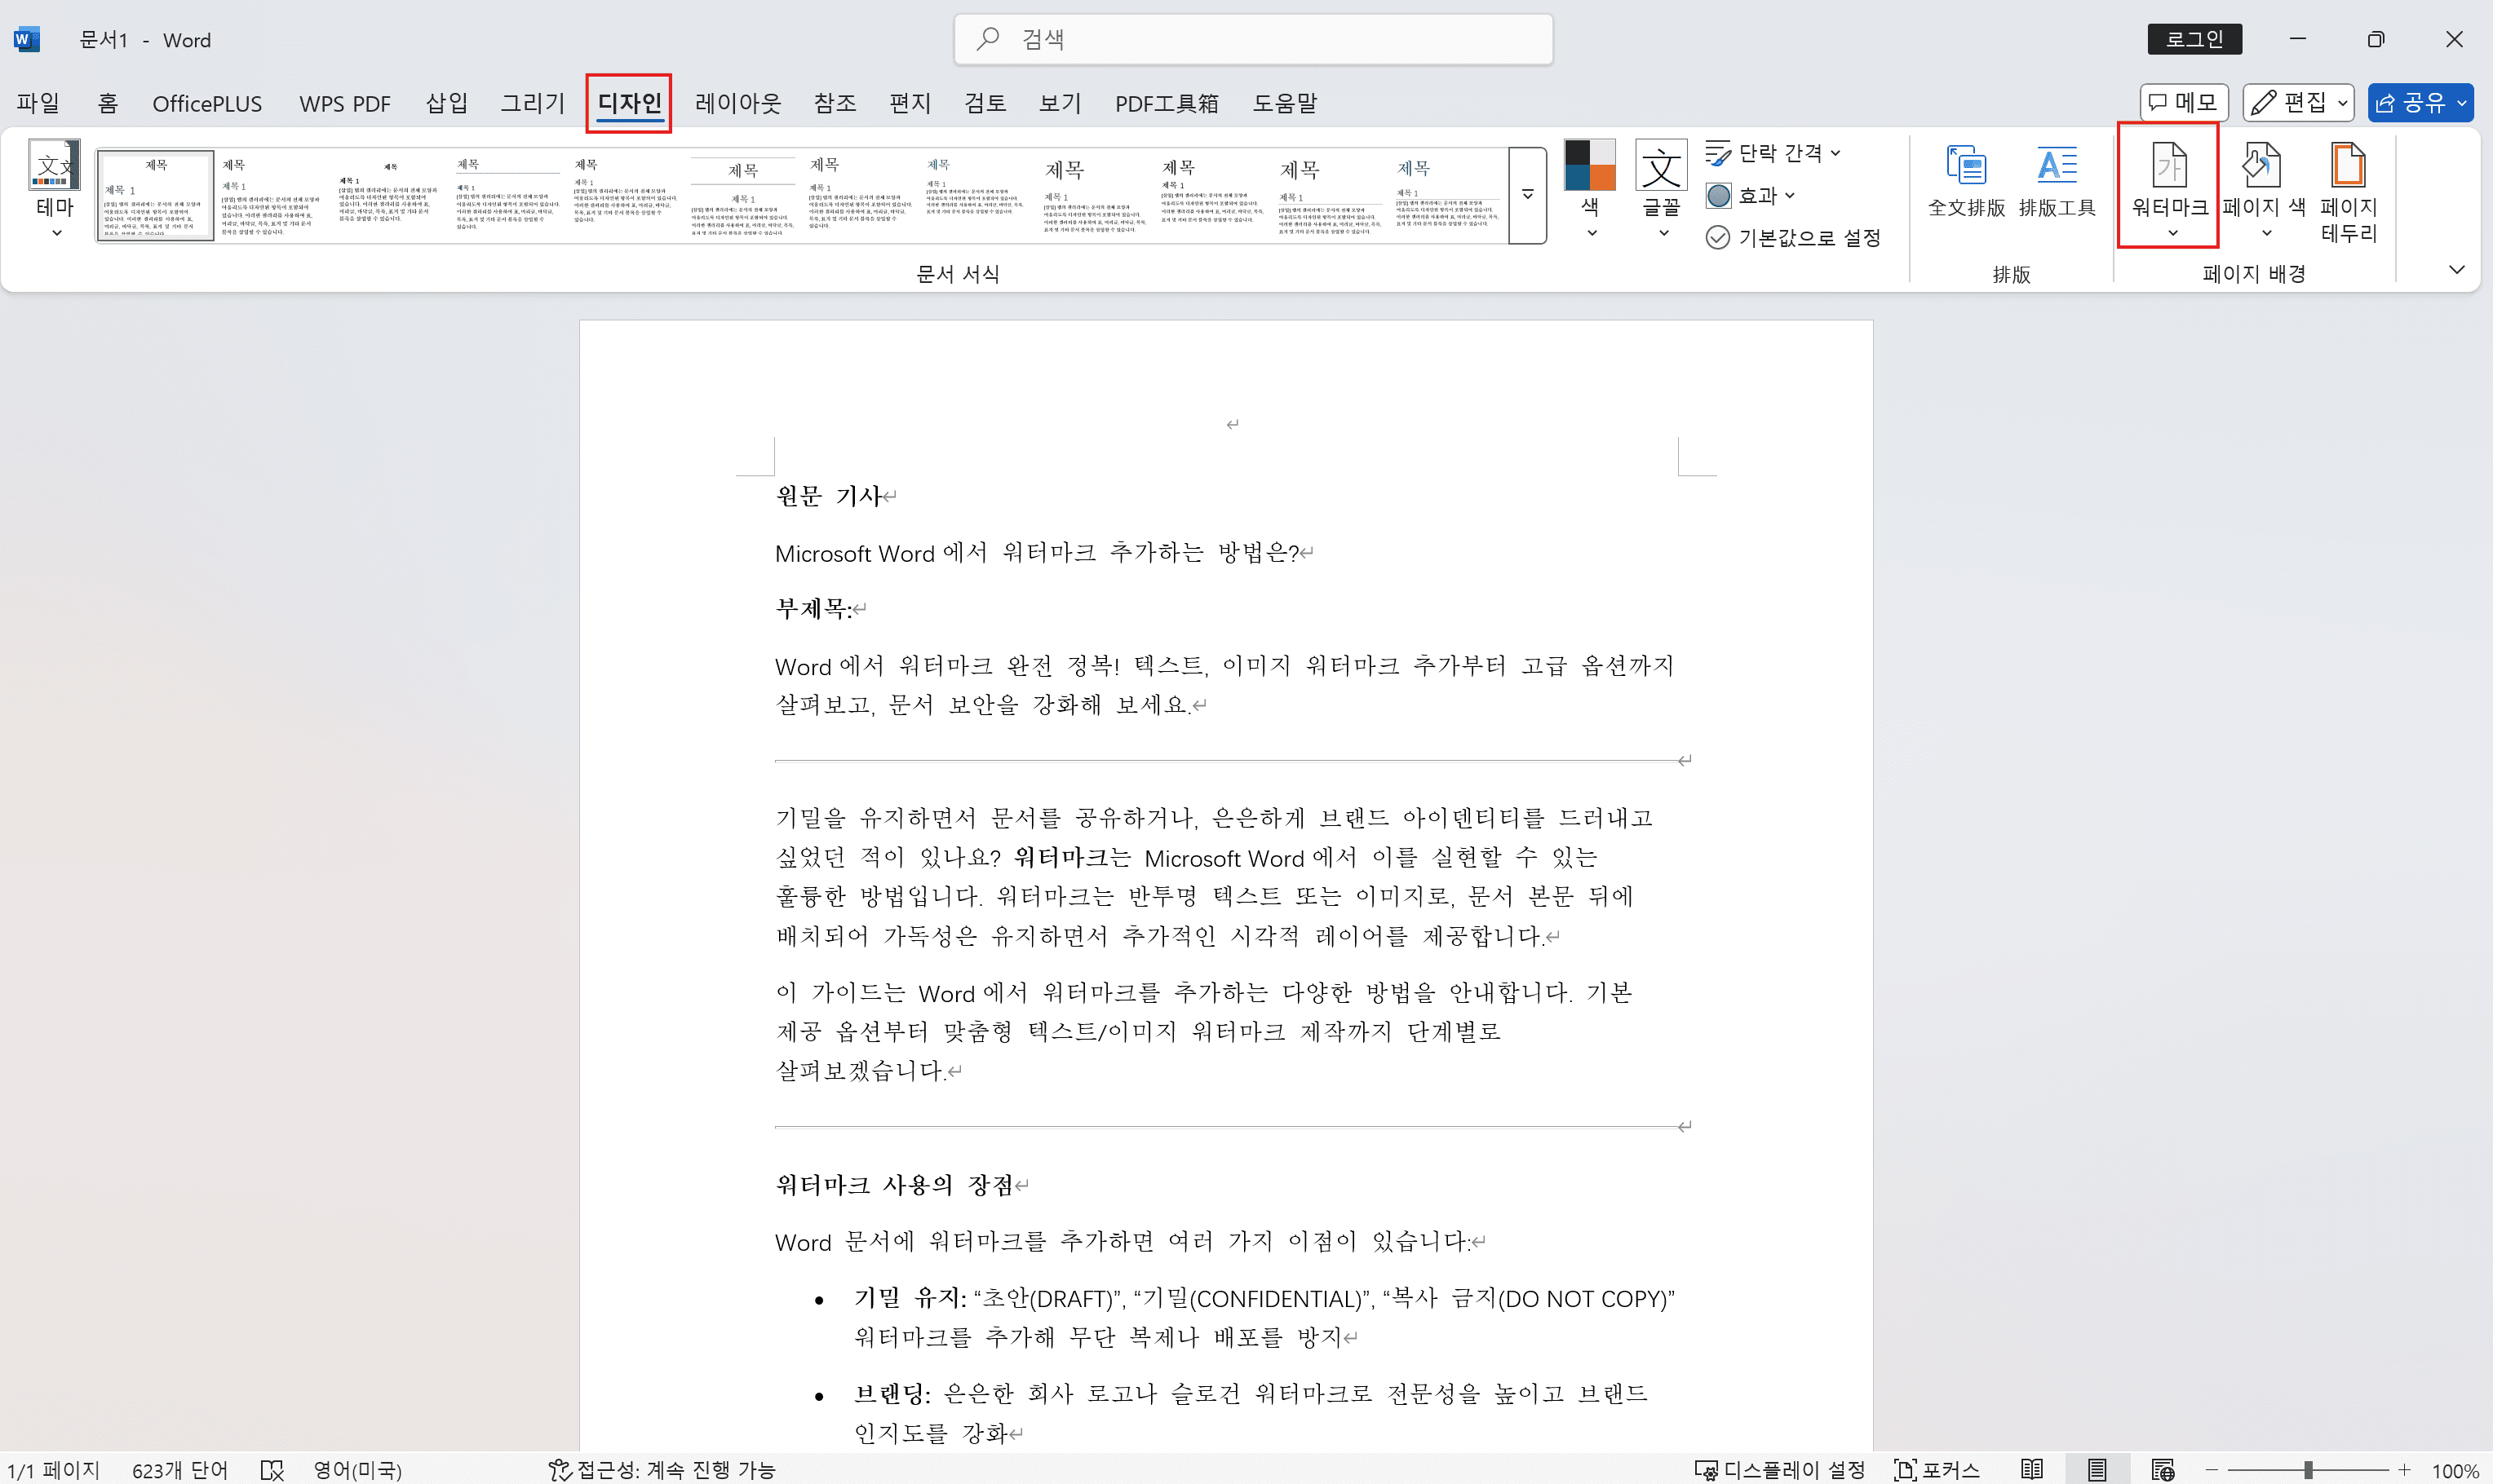Switch to Web Layout view
The height and width of the screenshot is (1484, 2493).
pos(2163,1469)
